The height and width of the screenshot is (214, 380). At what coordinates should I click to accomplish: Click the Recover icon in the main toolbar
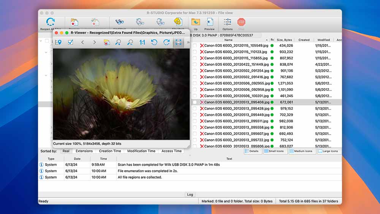[x=74, y=22]
